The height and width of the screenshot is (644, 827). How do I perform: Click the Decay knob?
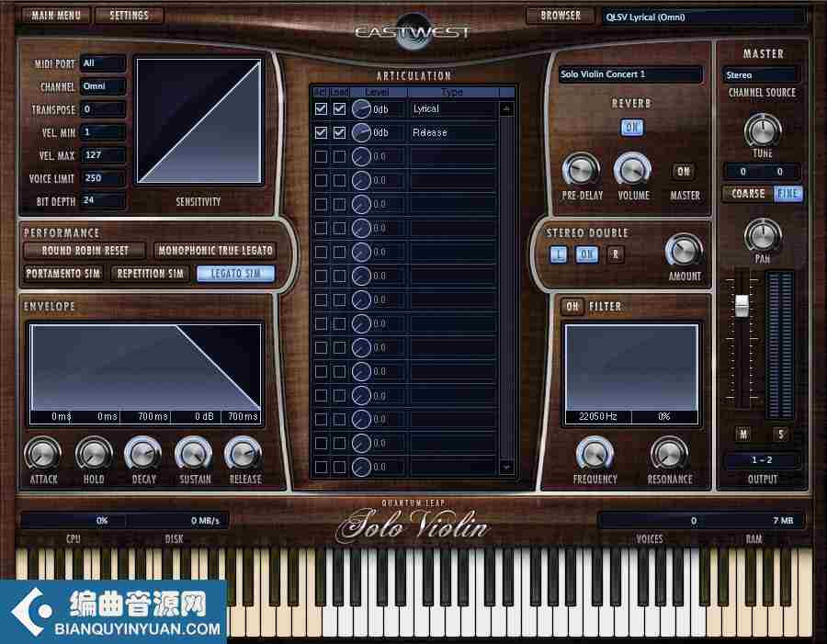point(143,454)
